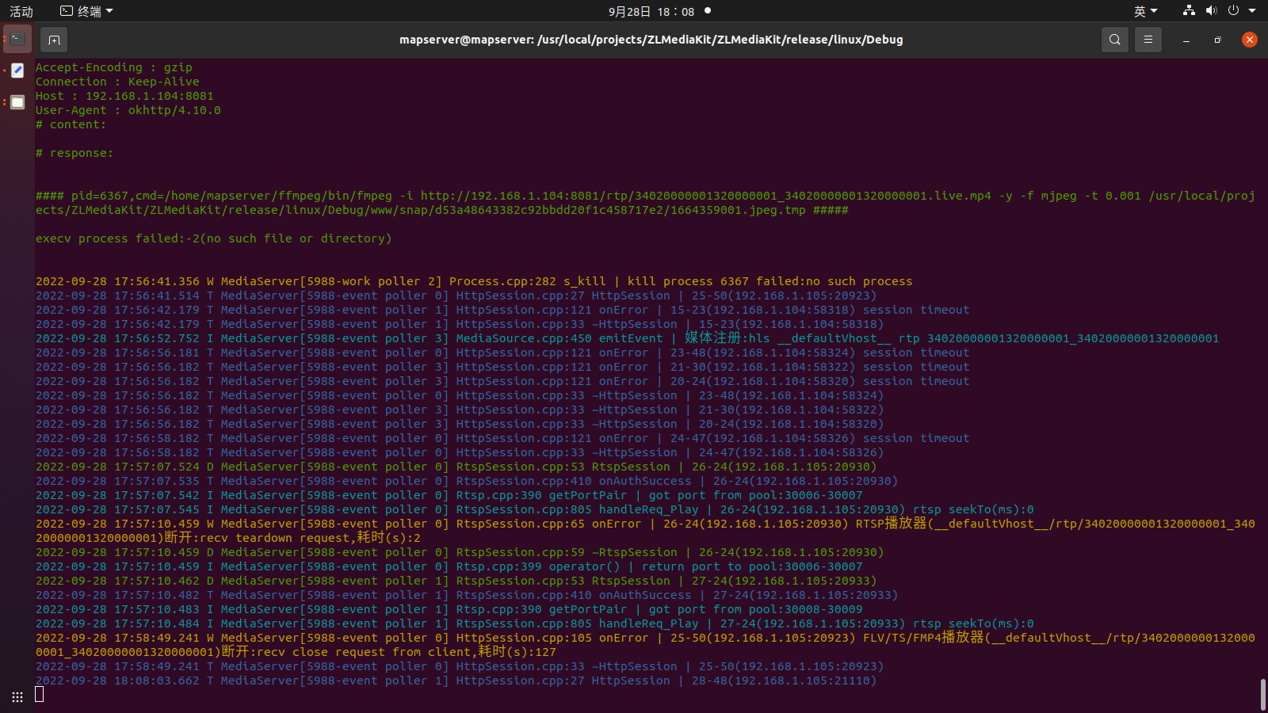Expand the system menu arrow
Screen dimensions: 1268x713
[1252, 11]
